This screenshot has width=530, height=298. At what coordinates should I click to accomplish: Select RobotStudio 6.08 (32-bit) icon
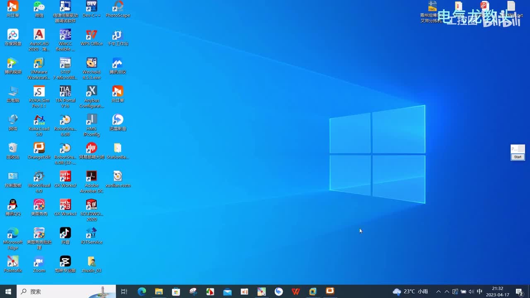pos(65,154)
